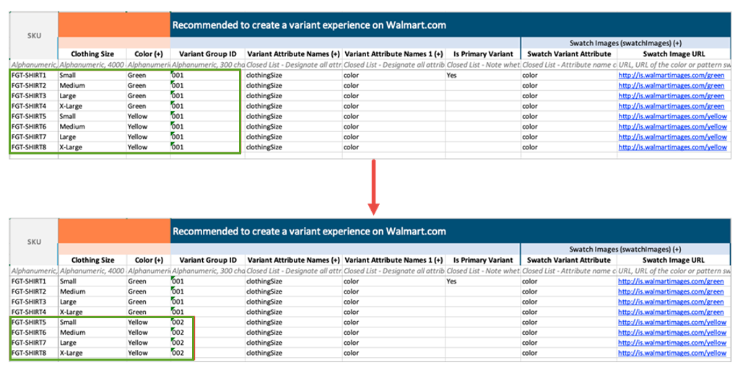Open the green swatch URL for FGT-SHIRT3, upper table

671,96
